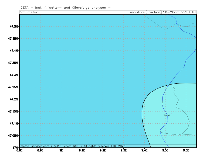Click the 47N latitude axis label

tap(15, 148)
